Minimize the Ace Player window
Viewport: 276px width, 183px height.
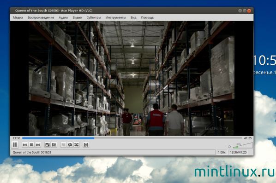point(240,11)
